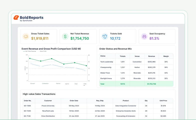The height and width of the screenshot is (120, 196).
Task: Select the Bold Reports title text
Action: click(x=31, y=17)
